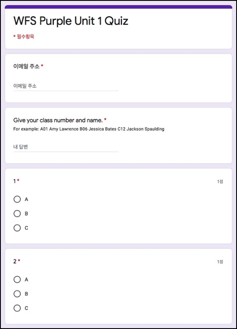
Task: Pick radio option C for question 1
Action: 17,228
